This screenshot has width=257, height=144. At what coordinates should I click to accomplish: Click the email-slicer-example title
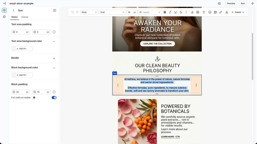tap(21, 3)
